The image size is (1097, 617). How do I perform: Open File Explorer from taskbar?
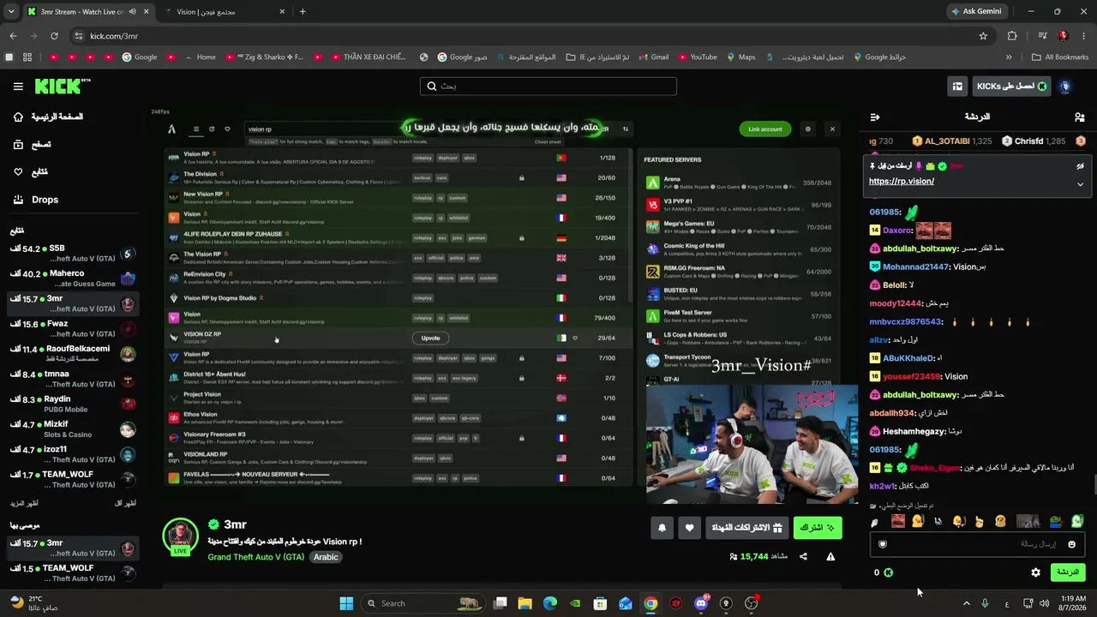tap(525, 603)
